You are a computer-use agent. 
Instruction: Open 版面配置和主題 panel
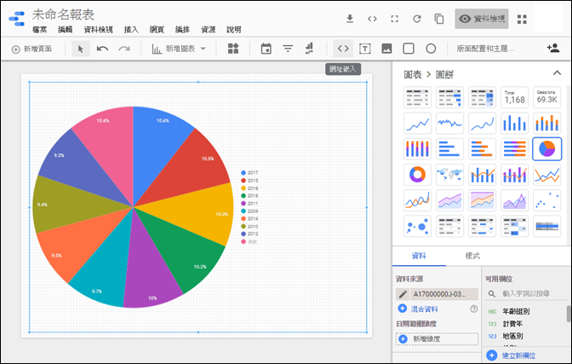(x=485, y=49)
